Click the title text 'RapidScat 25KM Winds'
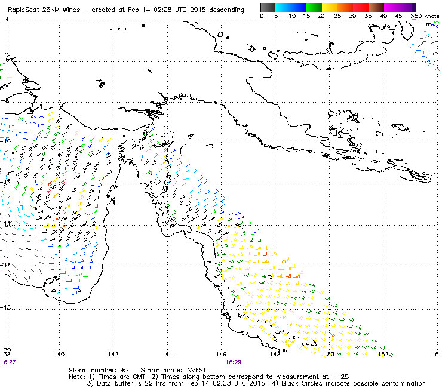The height and width of the screenshot is (388, 442). coord(44,10)
